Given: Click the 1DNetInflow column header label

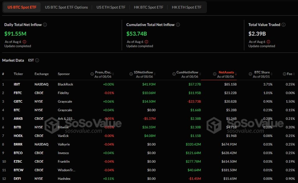Looking at the screenshot, I should (x=143, y=72).
